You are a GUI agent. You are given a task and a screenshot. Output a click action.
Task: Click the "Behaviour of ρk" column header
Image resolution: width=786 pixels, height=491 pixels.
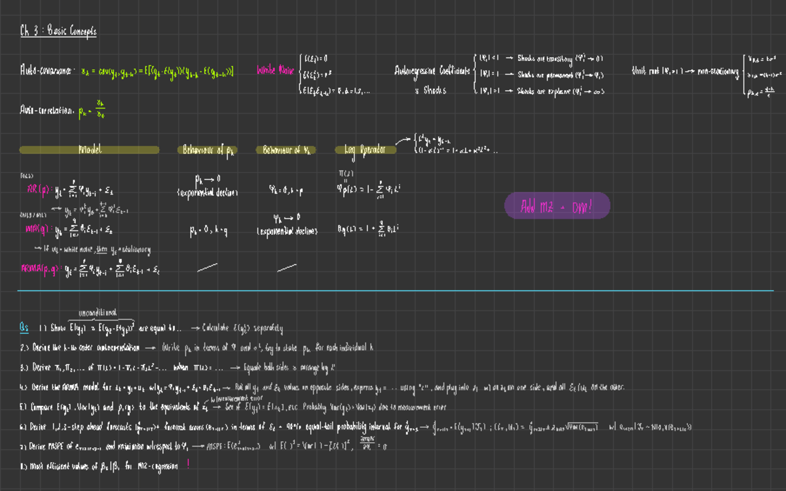point(206,149)
